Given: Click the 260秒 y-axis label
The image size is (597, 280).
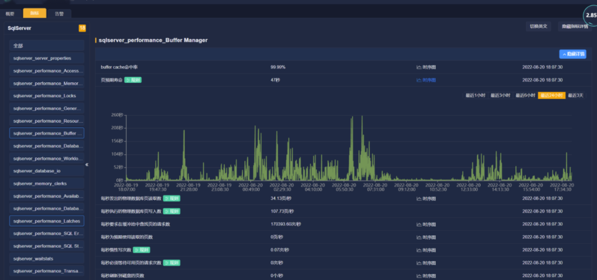Looking at the screenshot, I should tap(118, 115).
